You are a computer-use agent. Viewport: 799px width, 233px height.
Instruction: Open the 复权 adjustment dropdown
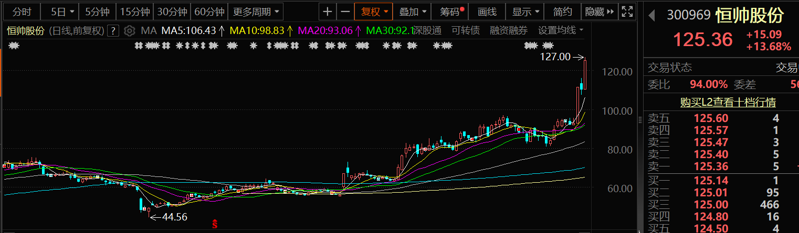(x=374, y=12)
